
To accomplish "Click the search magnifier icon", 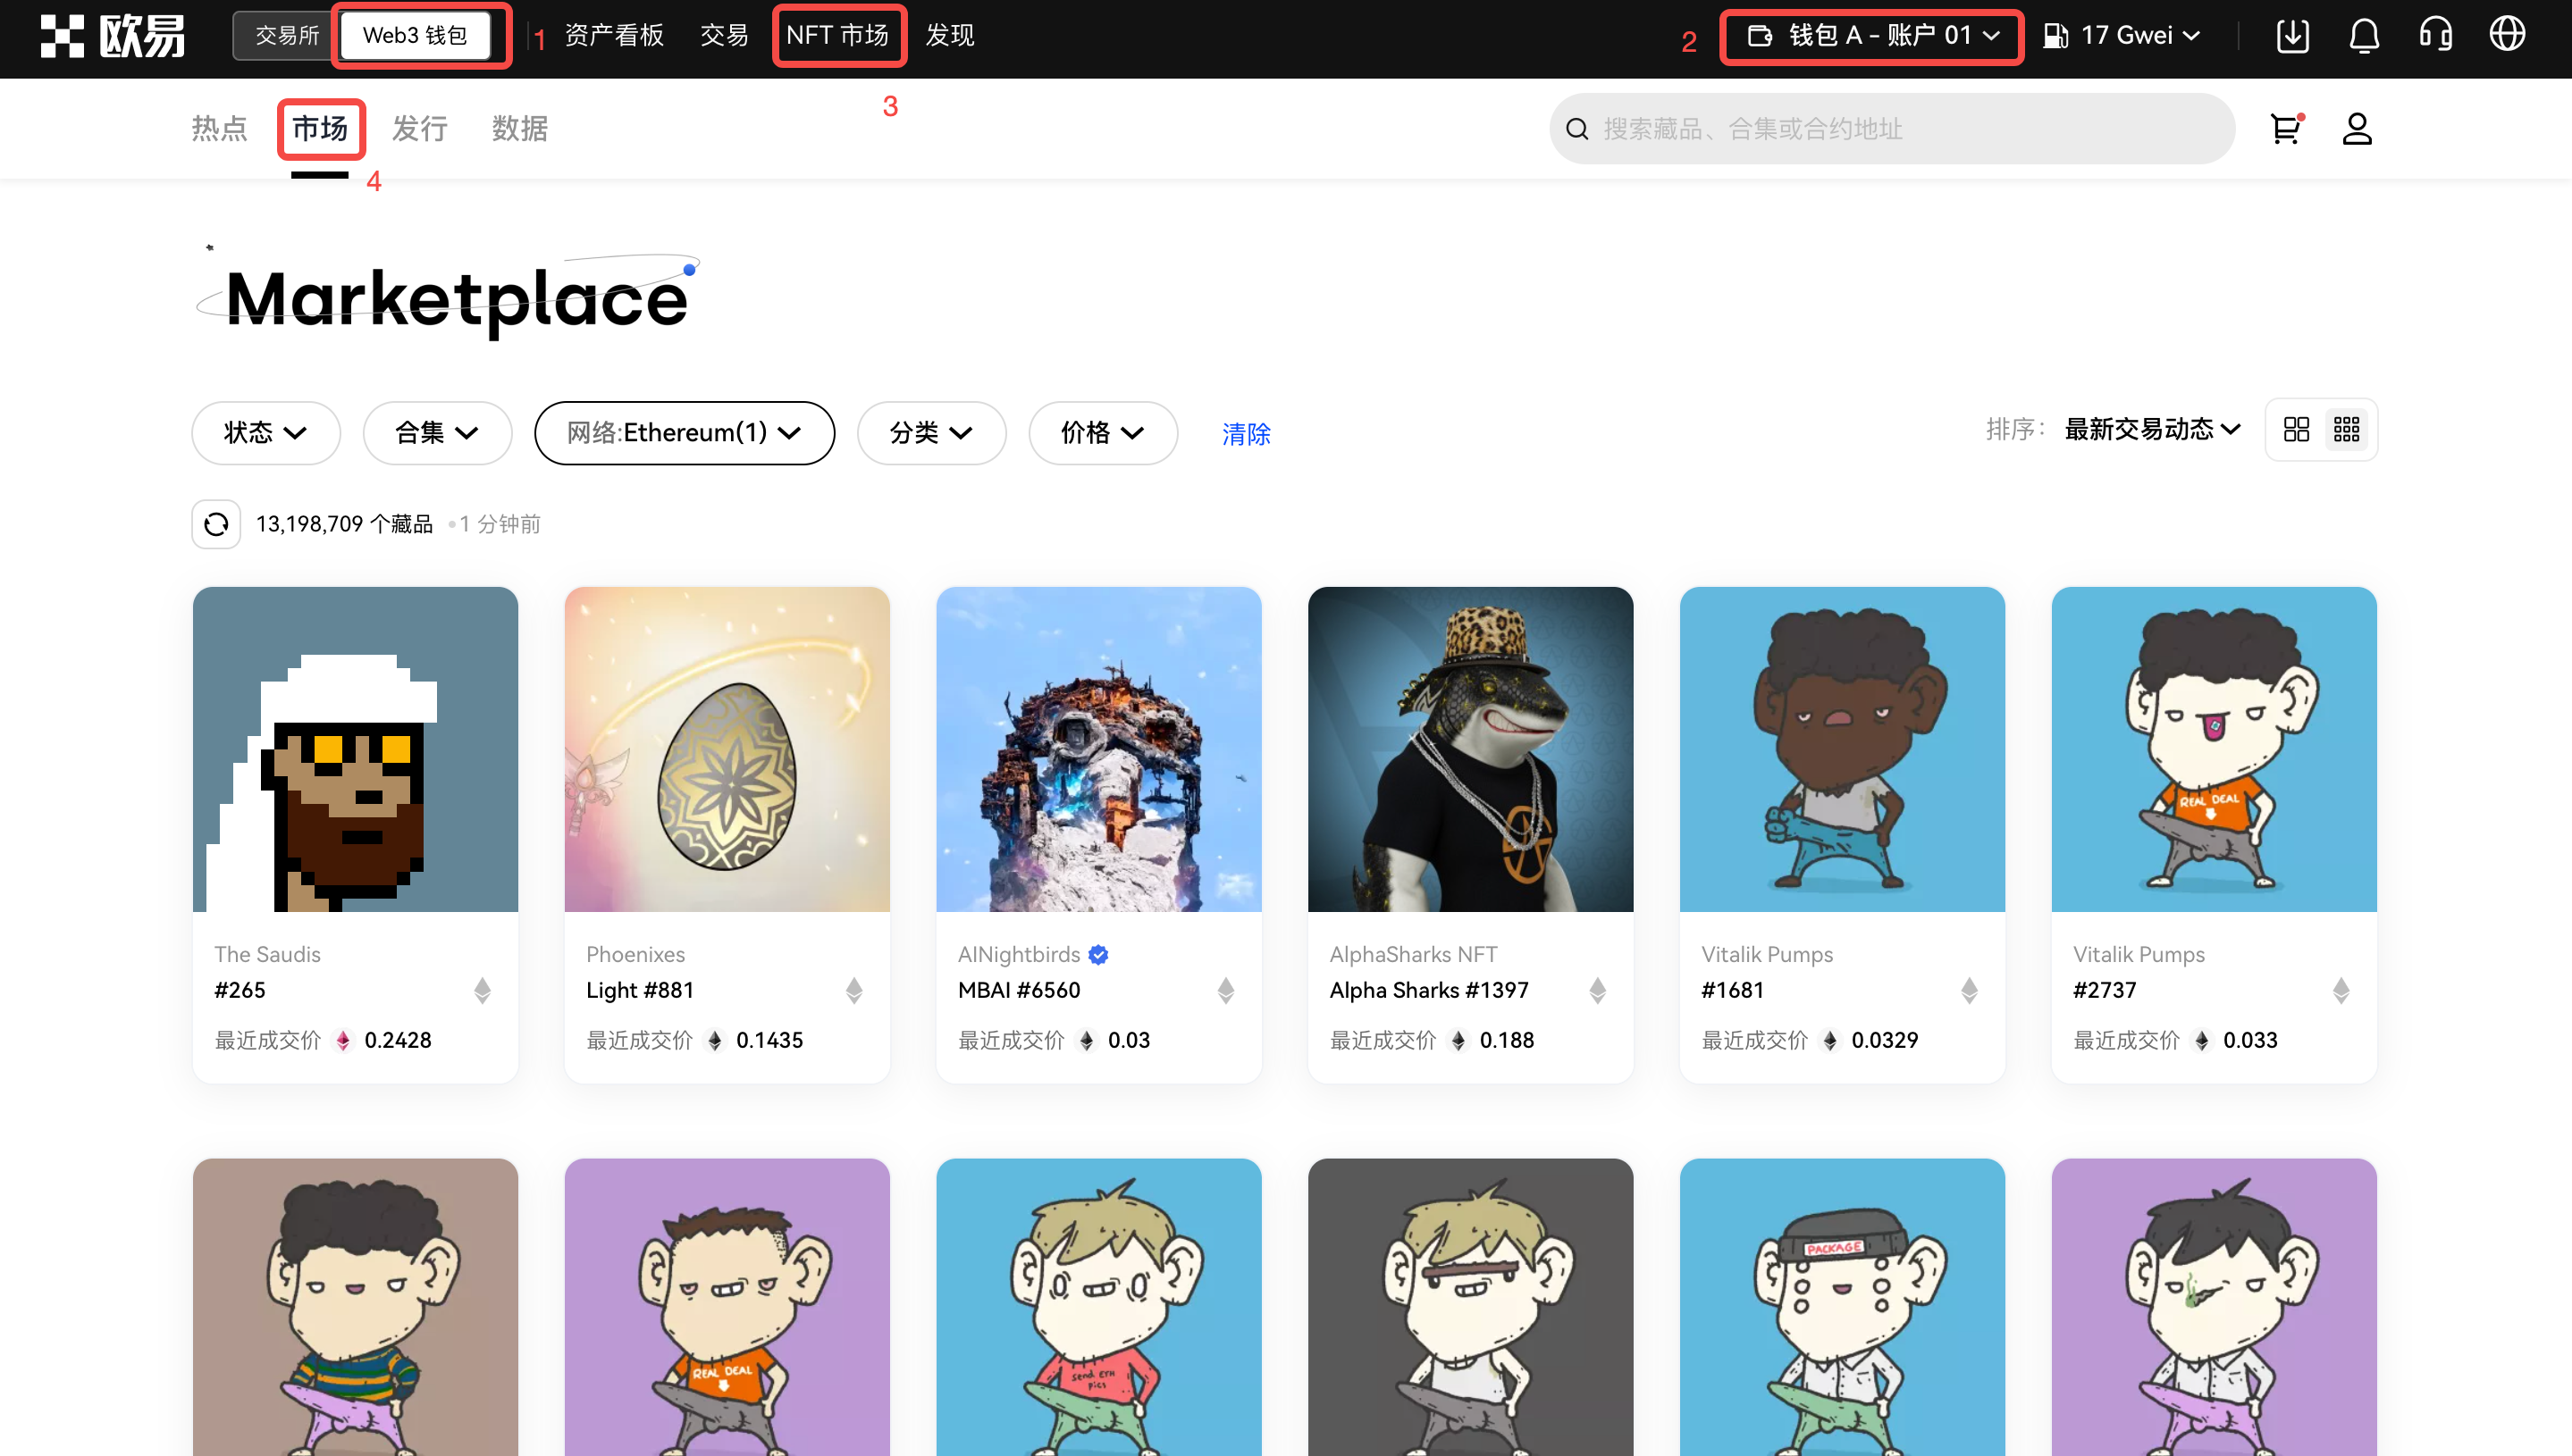I will pyautogui.click(x=1576, y=129).
